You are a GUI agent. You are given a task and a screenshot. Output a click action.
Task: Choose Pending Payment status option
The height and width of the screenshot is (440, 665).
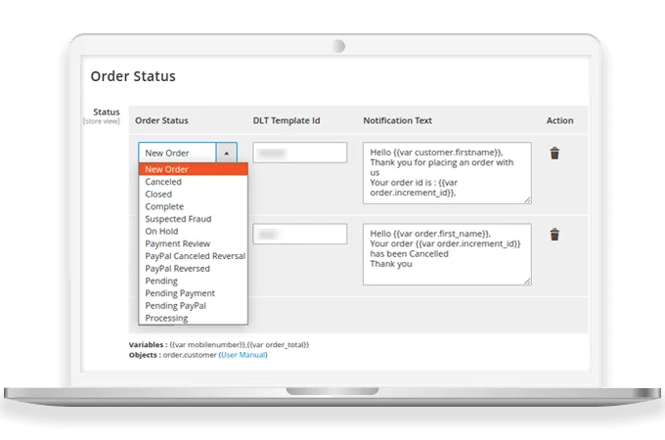(x=193, y=293)
